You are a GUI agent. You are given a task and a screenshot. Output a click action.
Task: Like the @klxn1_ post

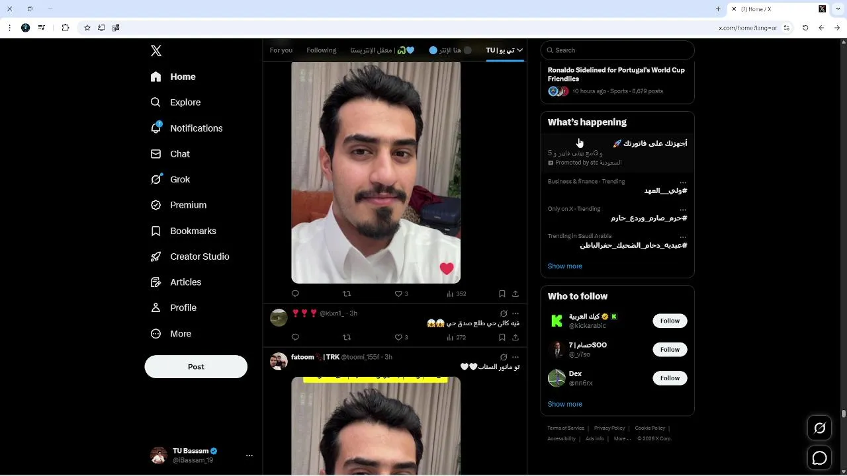pyautogui.click(x=398, y=337)
